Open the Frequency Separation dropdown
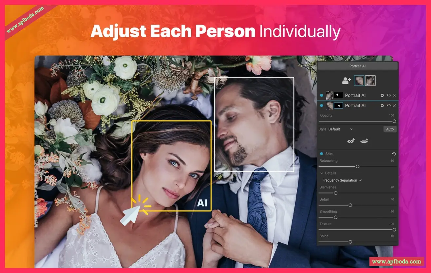The image size is (431, 273). tap(342, 180)
